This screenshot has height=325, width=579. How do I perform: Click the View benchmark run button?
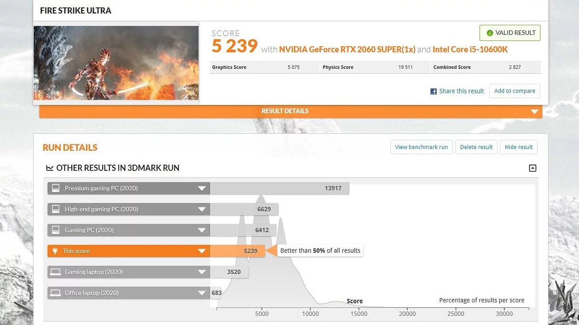(x=421, y=147)
